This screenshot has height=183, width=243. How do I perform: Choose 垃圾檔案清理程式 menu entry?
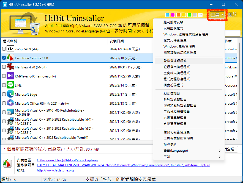click(x=189, y=67)
